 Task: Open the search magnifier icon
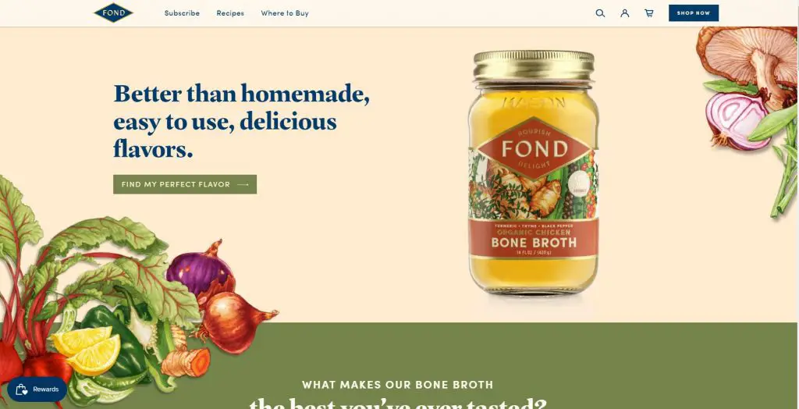pos(600,13)
